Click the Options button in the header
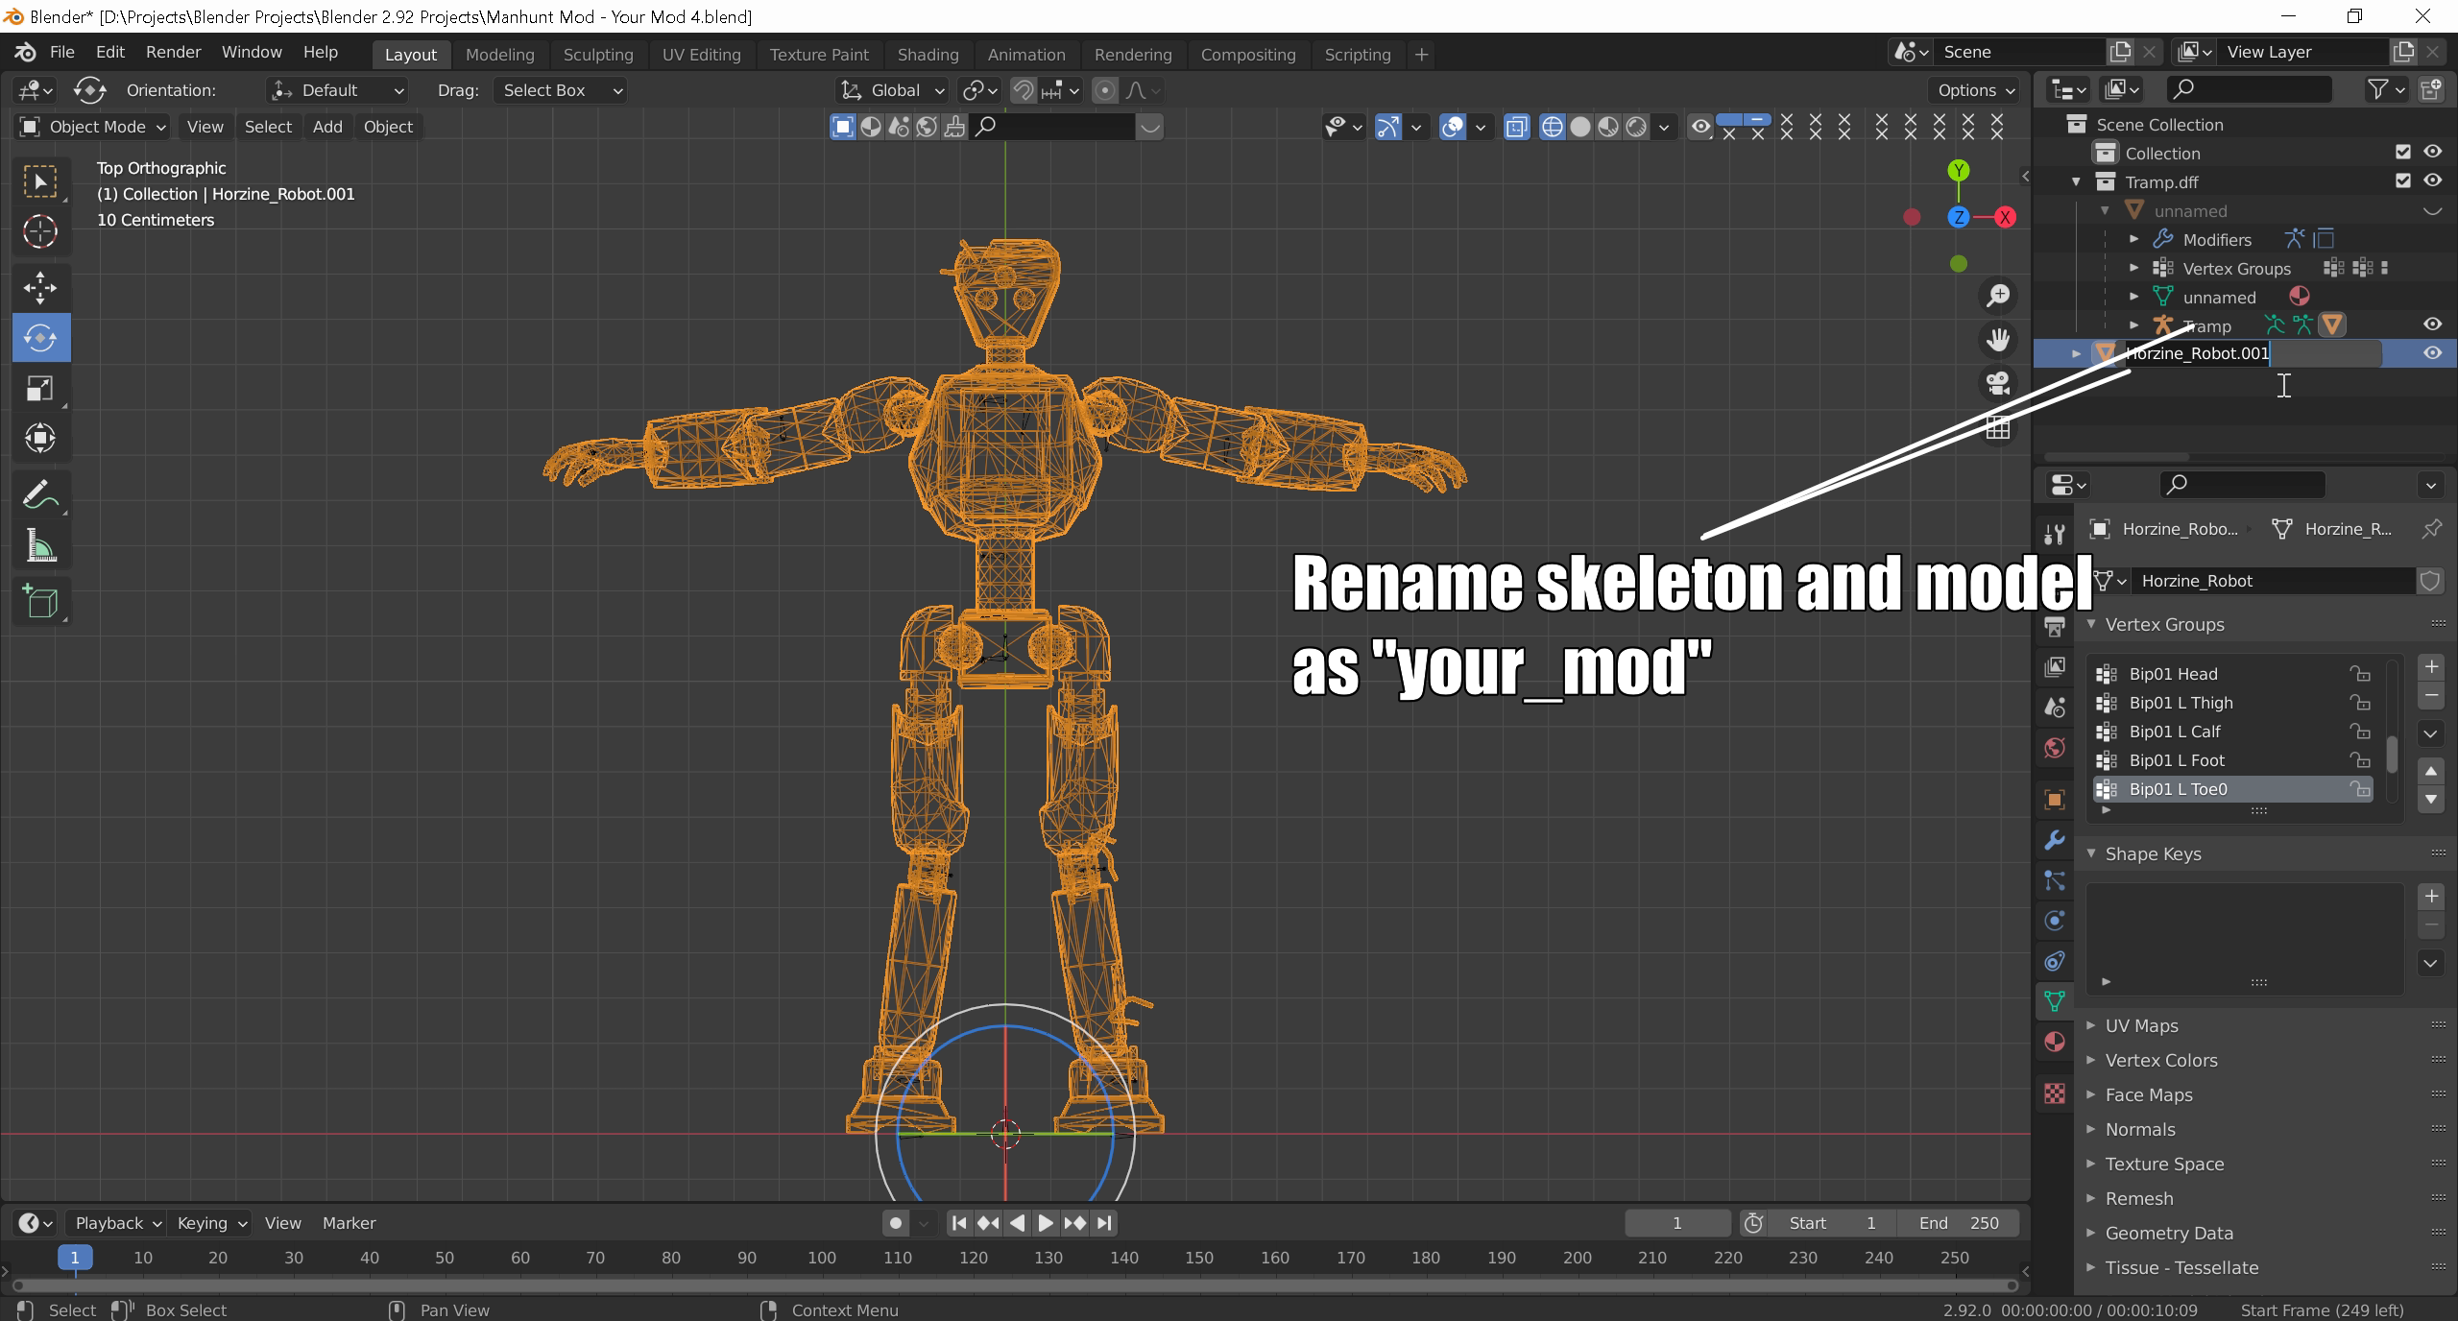Viewport: 2458px width, 1321px height. pyautogui.click(x=1975, y=90)
